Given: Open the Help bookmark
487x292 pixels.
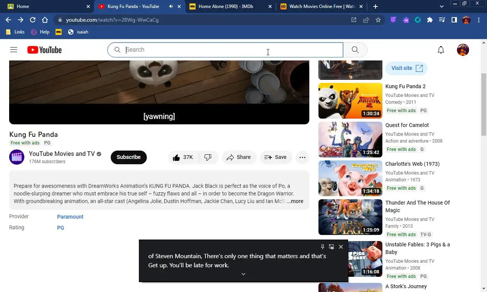Looking at the screenshot, I should point(40,32).
